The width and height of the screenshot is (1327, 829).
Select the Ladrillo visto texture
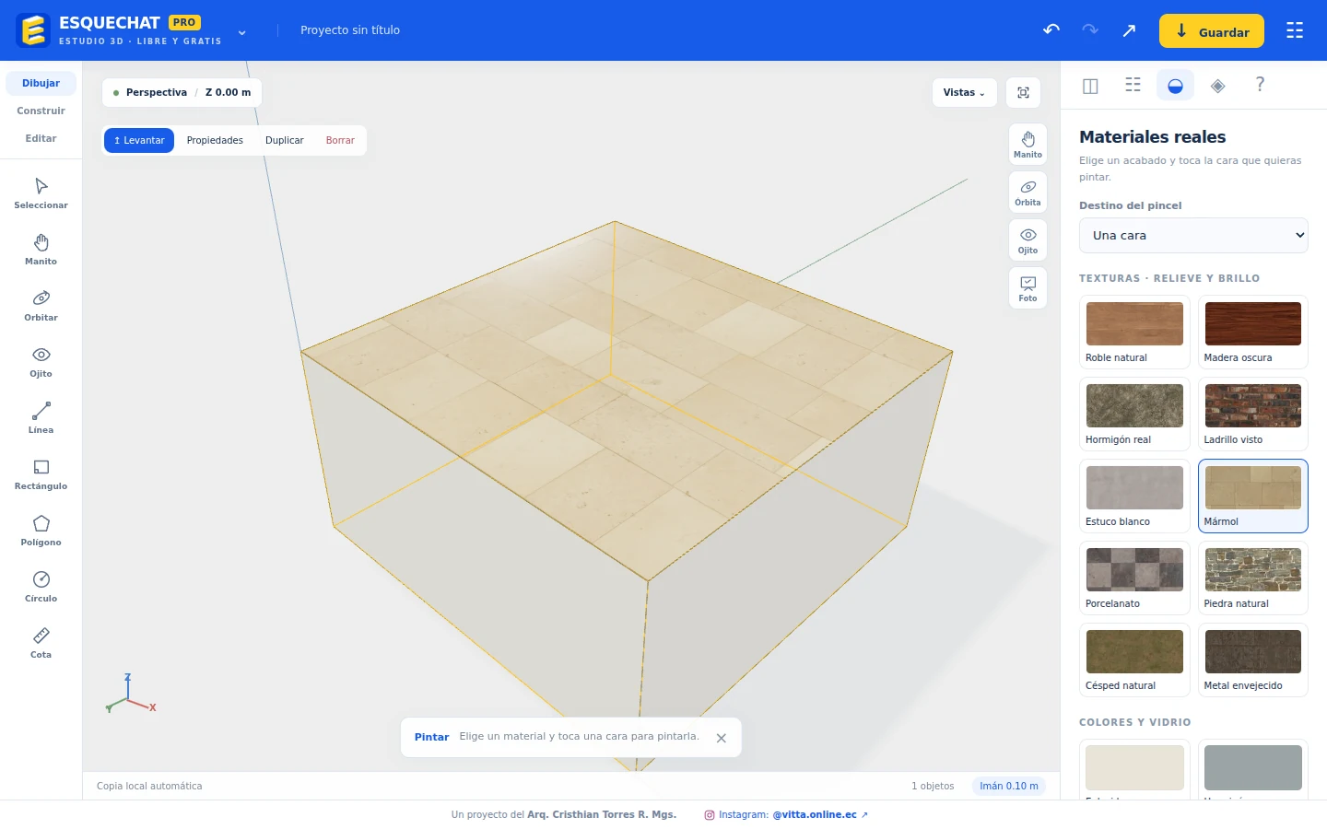pyautogui.click(x=1253, y=414)
